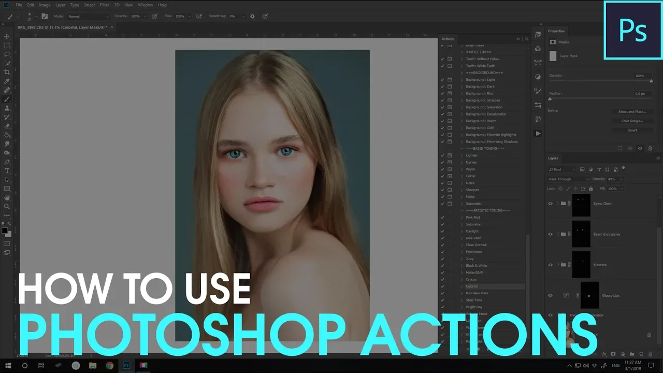The image size is (663, 373).
Task: Click the Density slider handle
Action: tap(651, 81)
